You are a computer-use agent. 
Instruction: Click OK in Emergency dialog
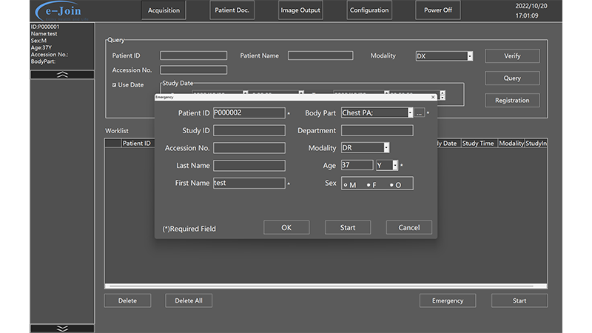[286, 228]
